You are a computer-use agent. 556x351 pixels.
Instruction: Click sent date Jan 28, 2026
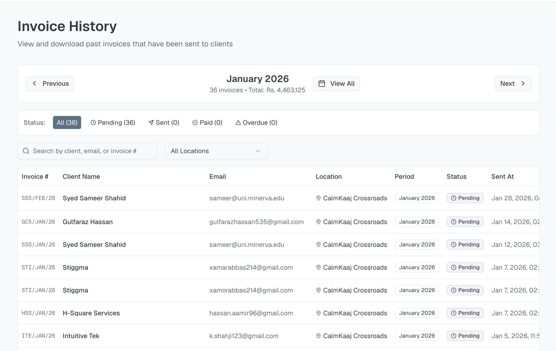(515, 198)
